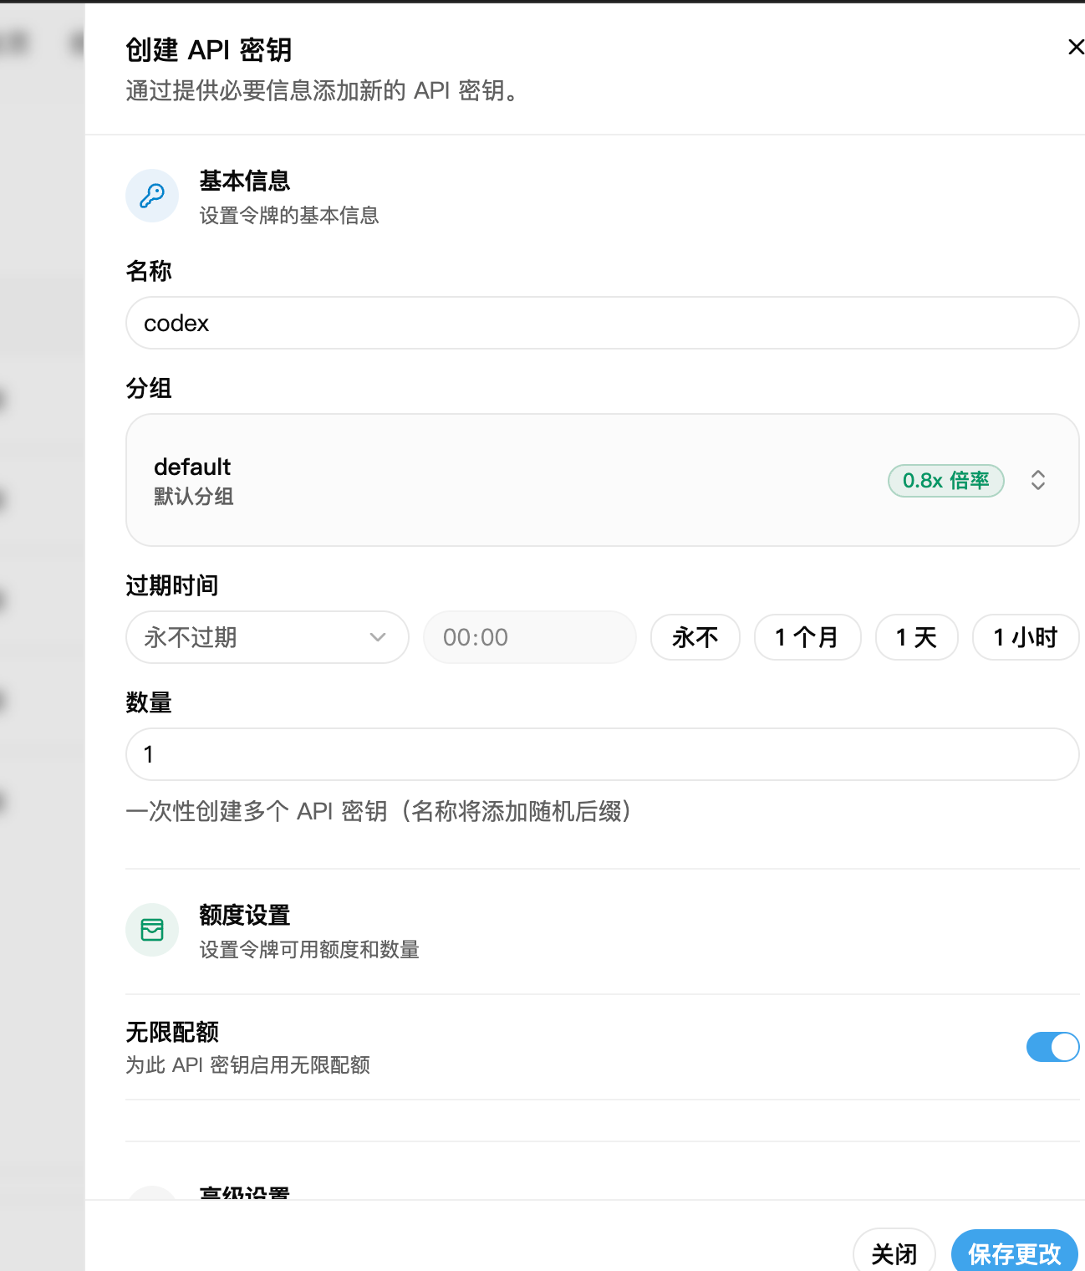This screenshot has width=1085, height=1271.
Task: Click the group selector up-down arrows
Action: [1038, 480]
